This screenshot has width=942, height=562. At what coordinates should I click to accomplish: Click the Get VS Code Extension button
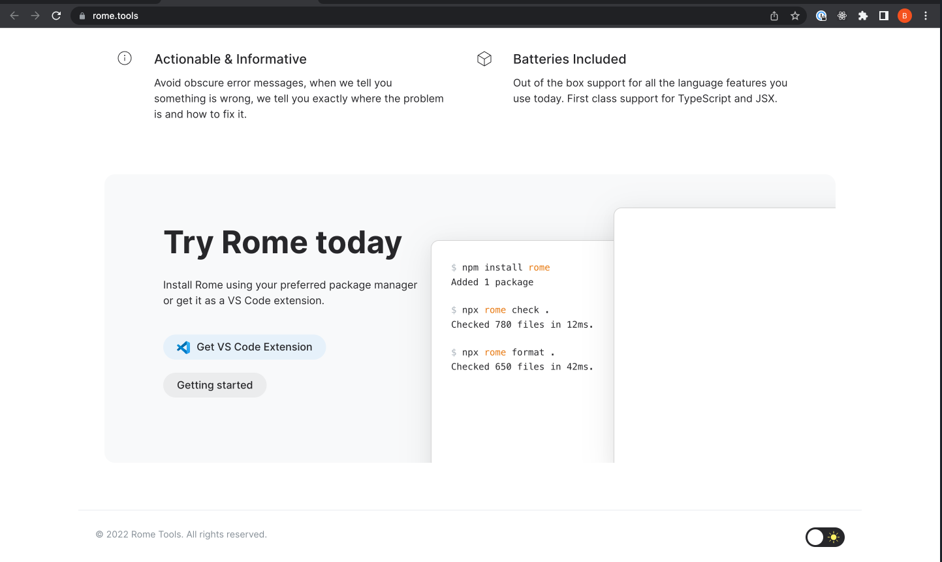click(244, 347)
